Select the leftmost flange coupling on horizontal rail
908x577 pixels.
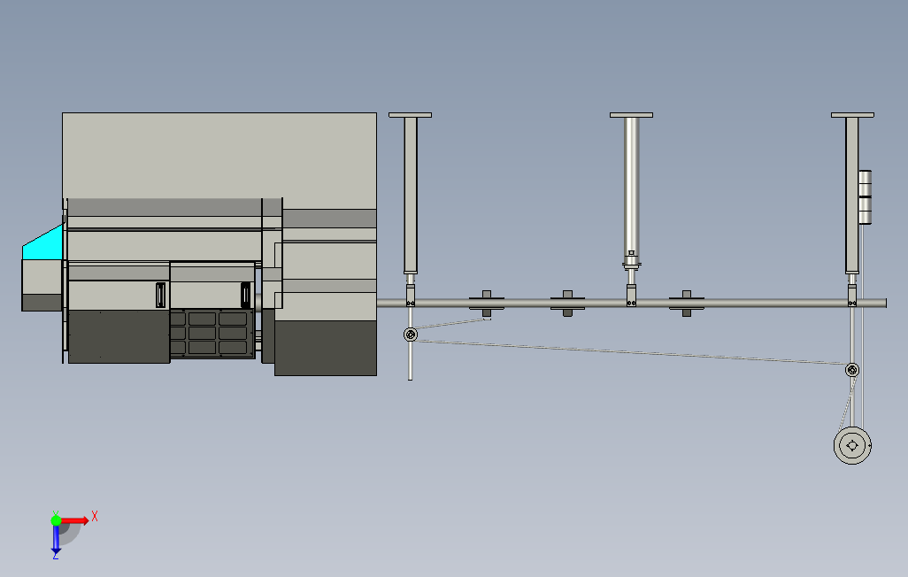pos(487,304)
